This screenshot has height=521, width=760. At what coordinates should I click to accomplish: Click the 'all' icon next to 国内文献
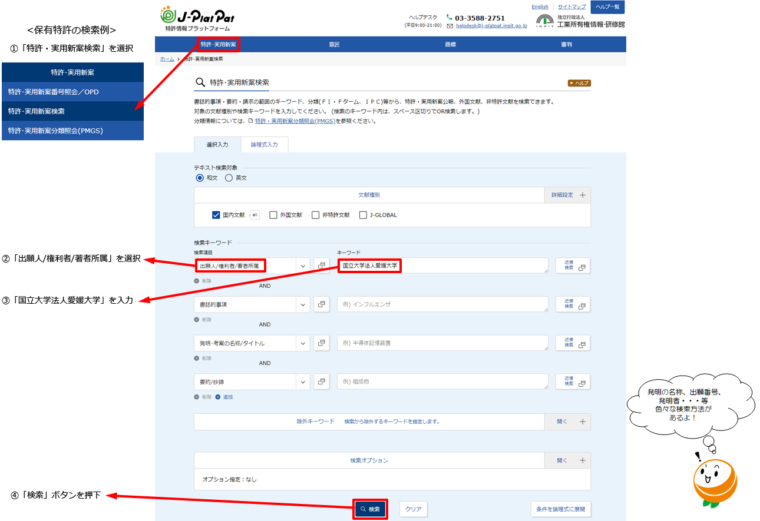(x=255, y=215)
